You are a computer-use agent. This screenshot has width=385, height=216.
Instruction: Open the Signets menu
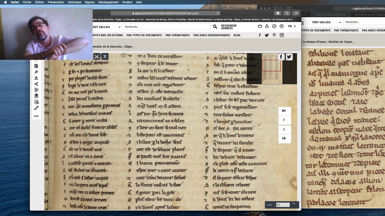90,2
